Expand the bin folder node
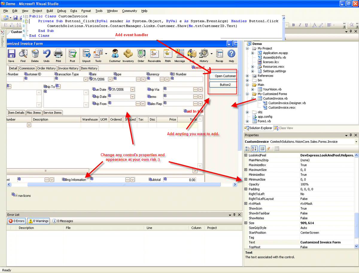 coord(247,80)
